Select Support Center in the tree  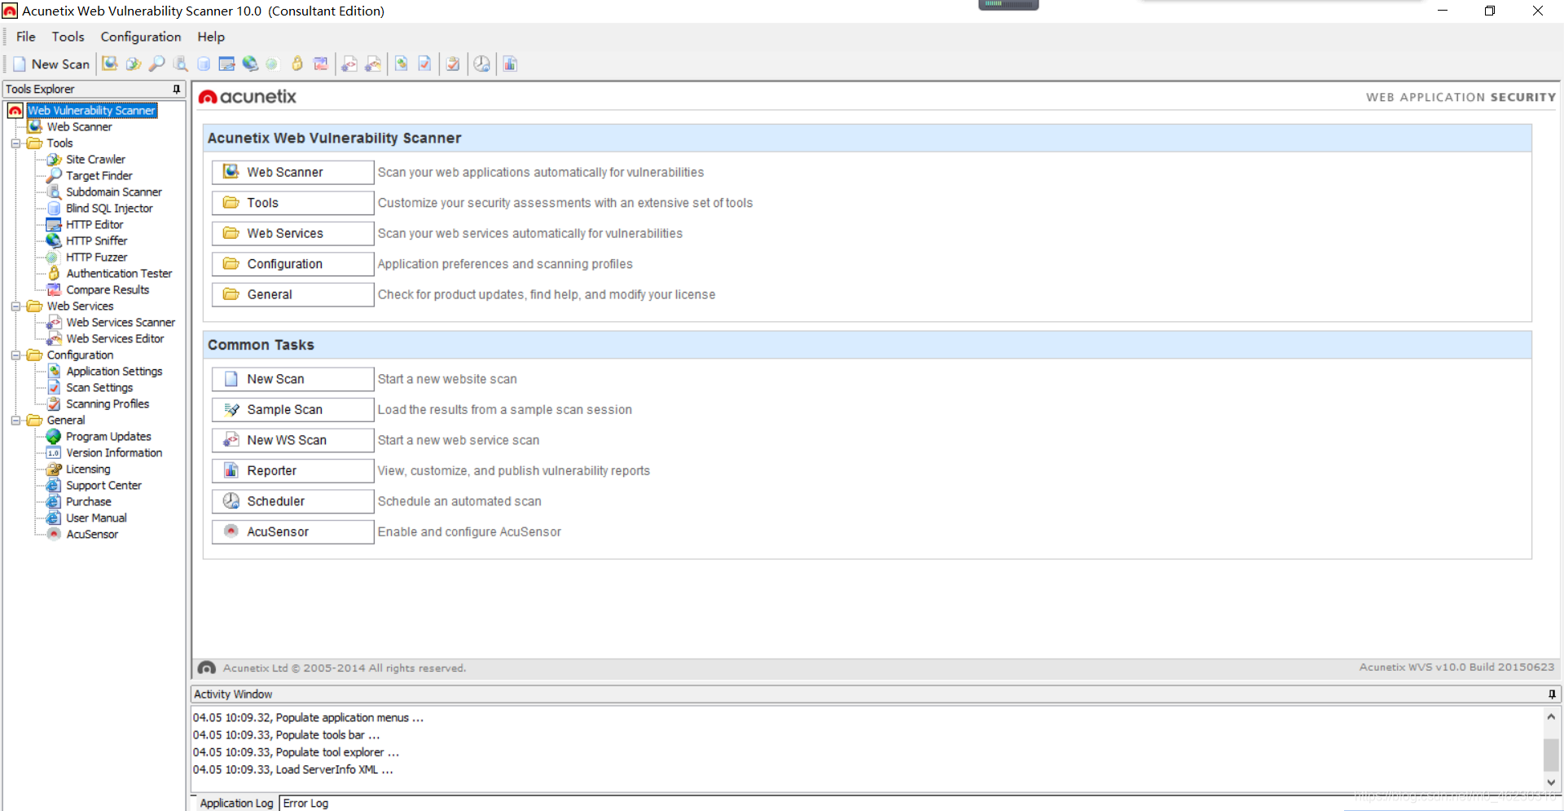pos(103,486)
